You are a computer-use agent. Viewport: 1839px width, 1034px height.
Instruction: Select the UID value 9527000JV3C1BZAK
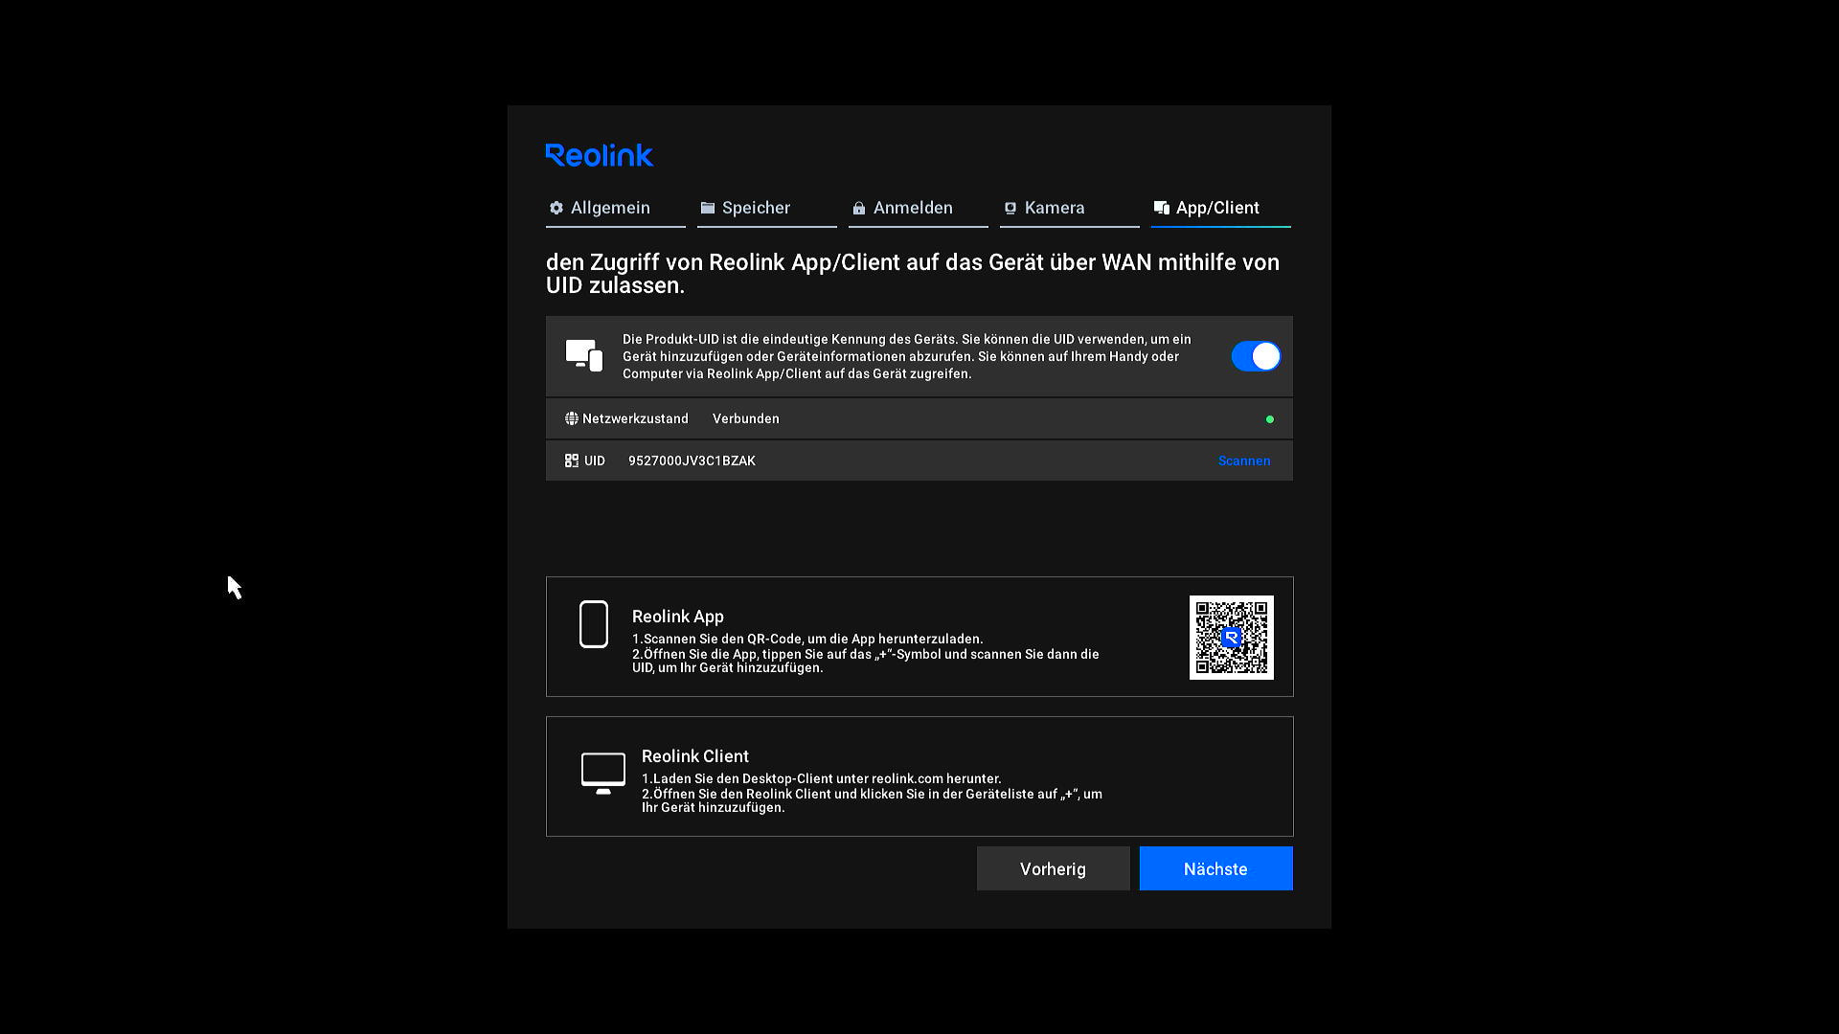coord(692,461)
